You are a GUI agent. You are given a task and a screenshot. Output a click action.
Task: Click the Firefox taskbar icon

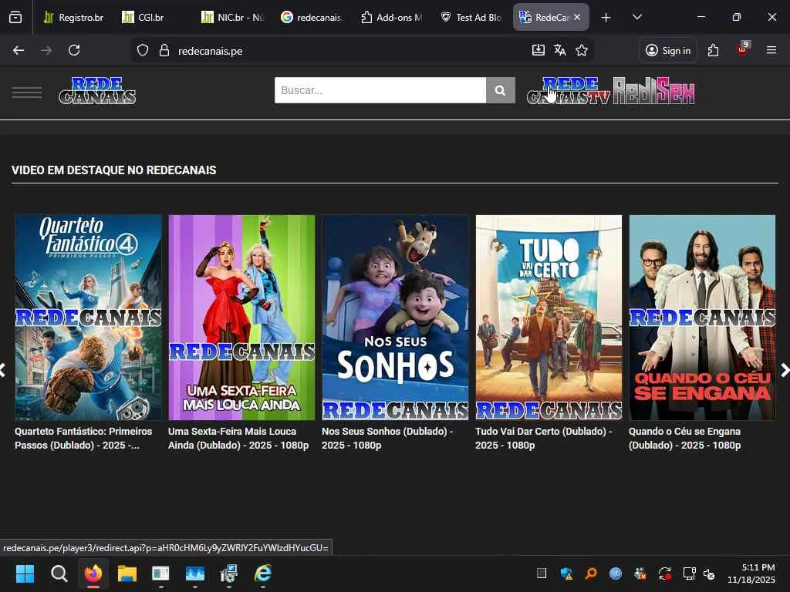[x=93, y=573]
